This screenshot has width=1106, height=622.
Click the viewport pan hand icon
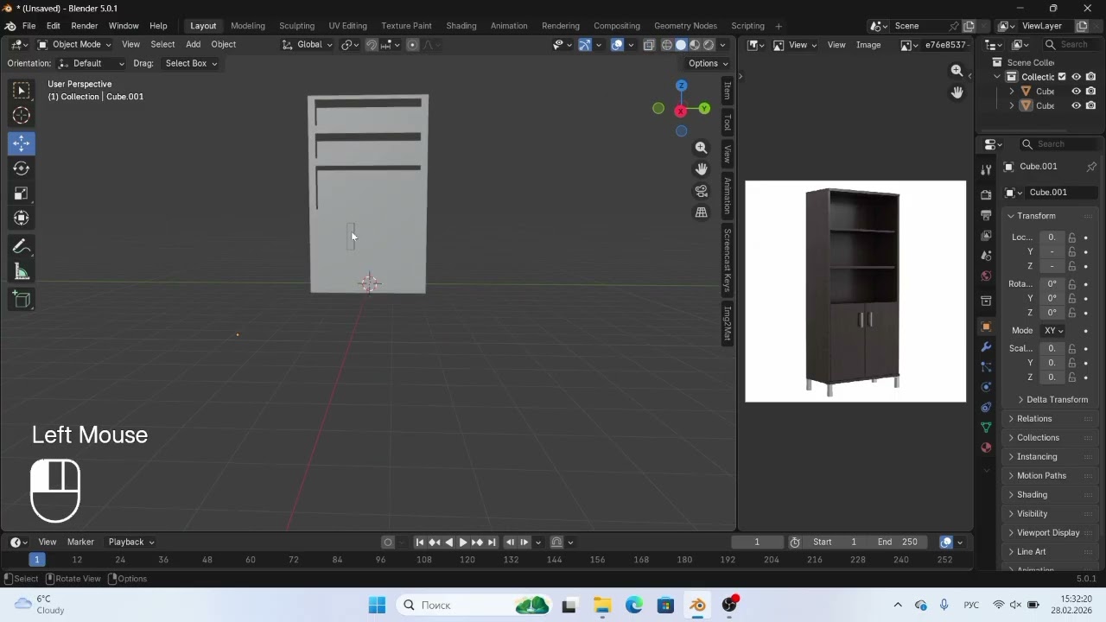(x=701, y=169)
